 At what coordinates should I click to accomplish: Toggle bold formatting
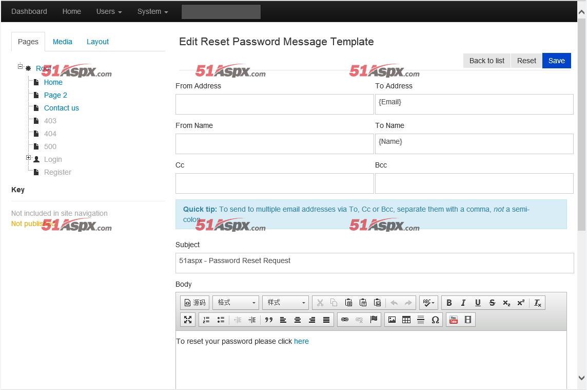click(449, 303)
